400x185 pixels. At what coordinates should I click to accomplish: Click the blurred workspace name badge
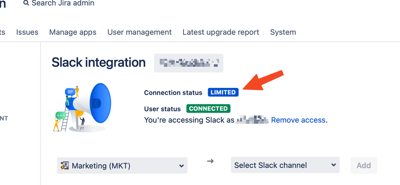pyautogui.click(x=189, y=63)
